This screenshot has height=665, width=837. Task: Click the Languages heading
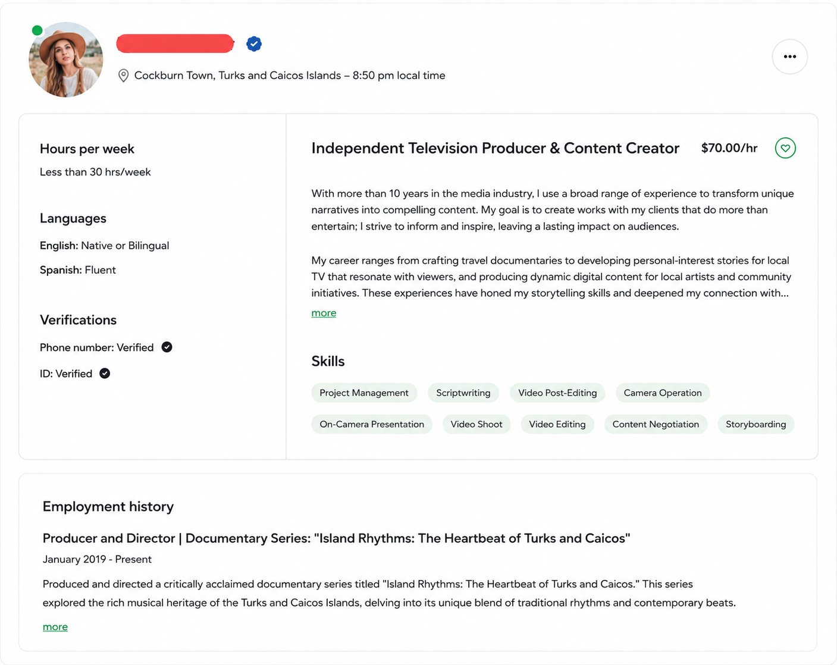point(73,218)
